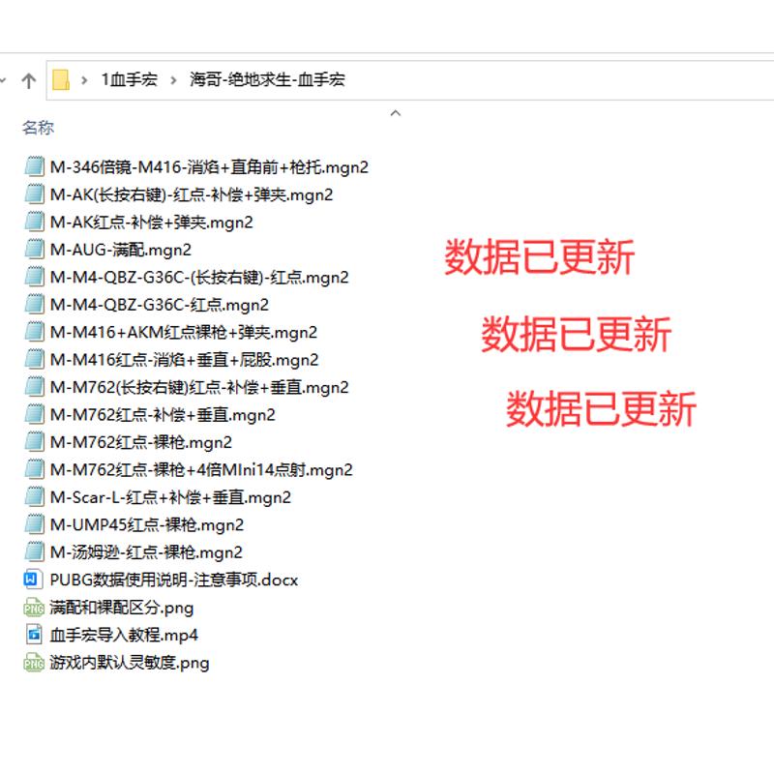Select file name M-AK红点-补偿+弹夹.mgn2
774x774 pixels.
(152, 223)
